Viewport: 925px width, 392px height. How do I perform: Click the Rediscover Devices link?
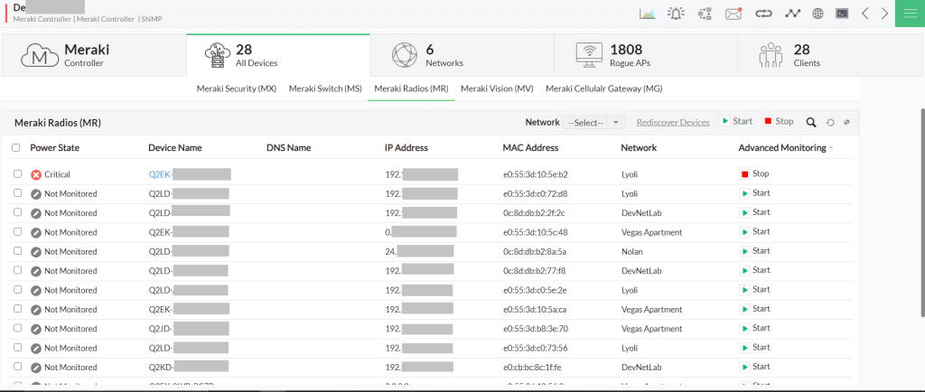[x=673, y=122]
